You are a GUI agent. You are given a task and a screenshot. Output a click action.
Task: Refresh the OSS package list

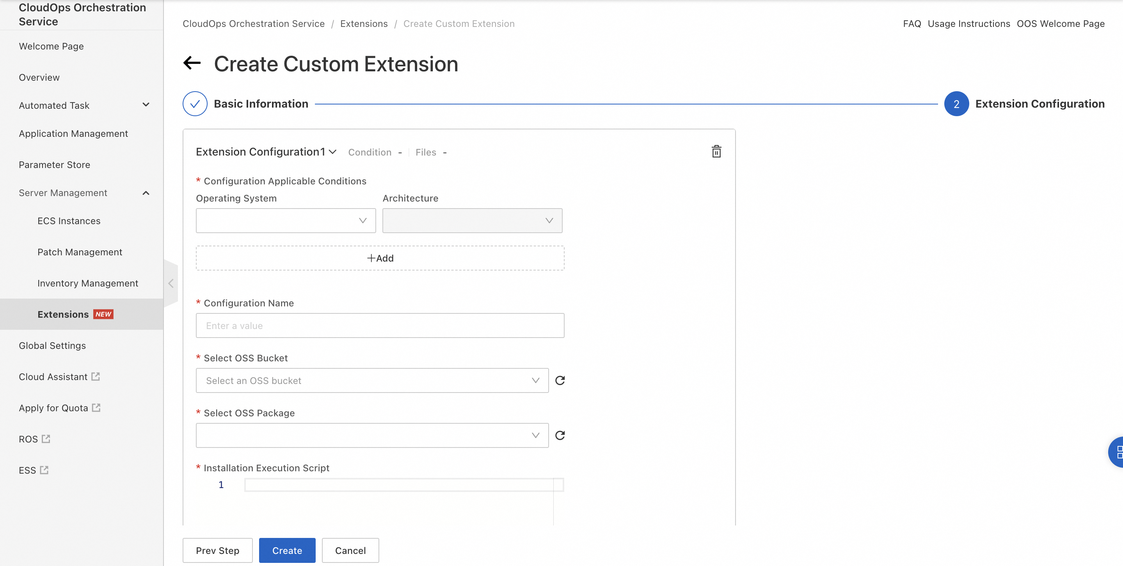tap(560, 435)
